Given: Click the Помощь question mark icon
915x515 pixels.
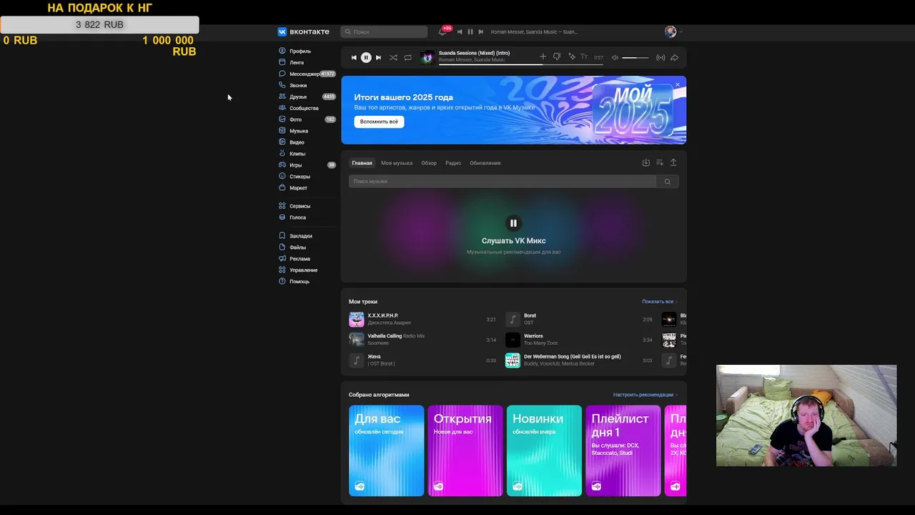Looking at the screenshot, I should (x=282, y=282).
